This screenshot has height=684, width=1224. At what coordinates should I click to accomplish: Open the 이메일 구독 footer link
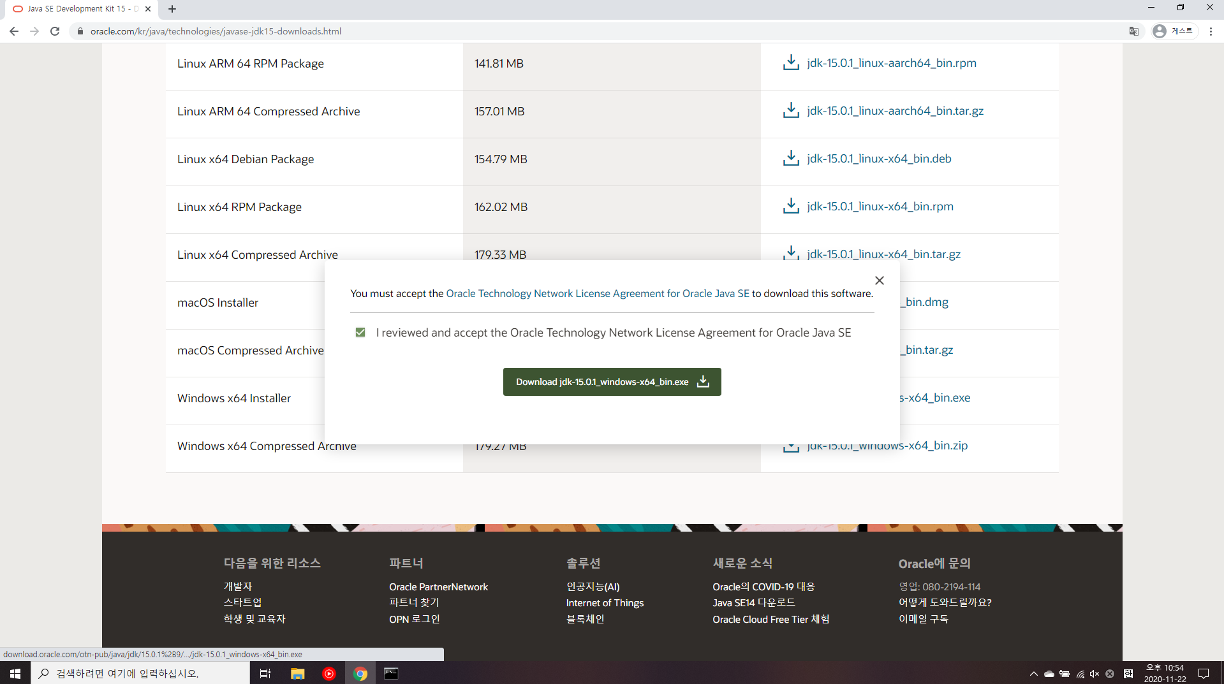pos(924,619)
